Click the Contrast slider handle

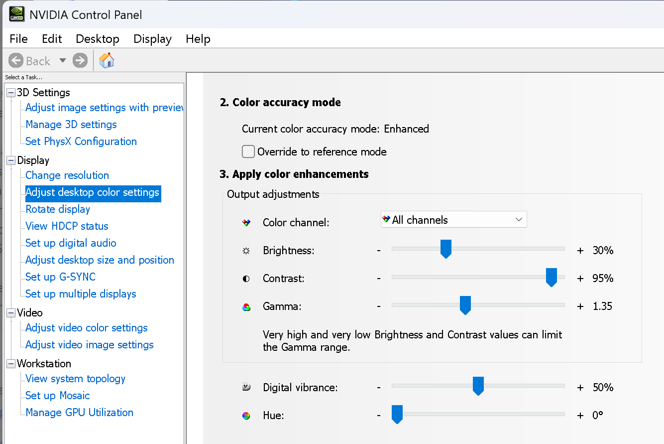[x=551, y=277]
